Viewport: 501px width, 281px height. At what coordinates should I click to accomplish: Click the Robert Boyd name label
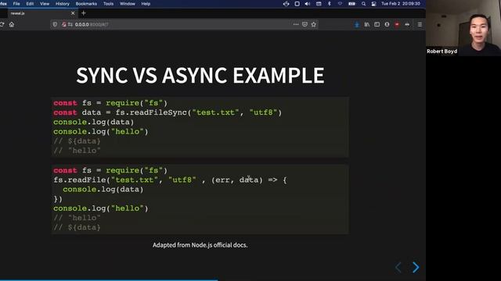(442, 52)
